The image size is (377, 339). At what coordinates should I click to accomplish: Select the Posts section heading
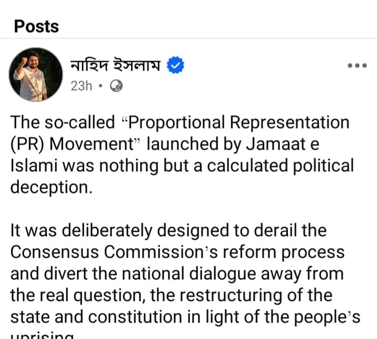point(36,26)
